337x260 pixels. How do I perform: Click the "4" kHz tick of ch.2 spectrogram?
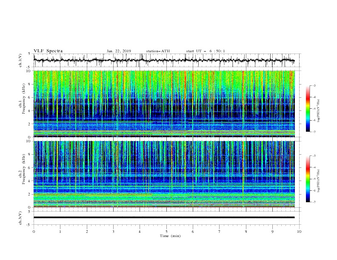point(30,181)
